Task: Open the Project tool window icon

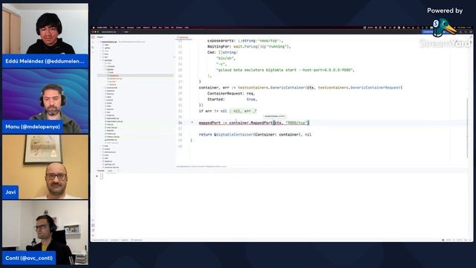Action: tap(93, 37)
